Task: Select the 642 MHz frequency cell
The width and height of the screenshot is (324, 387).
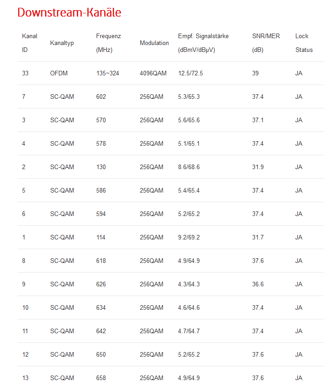Action: [101, 331]
